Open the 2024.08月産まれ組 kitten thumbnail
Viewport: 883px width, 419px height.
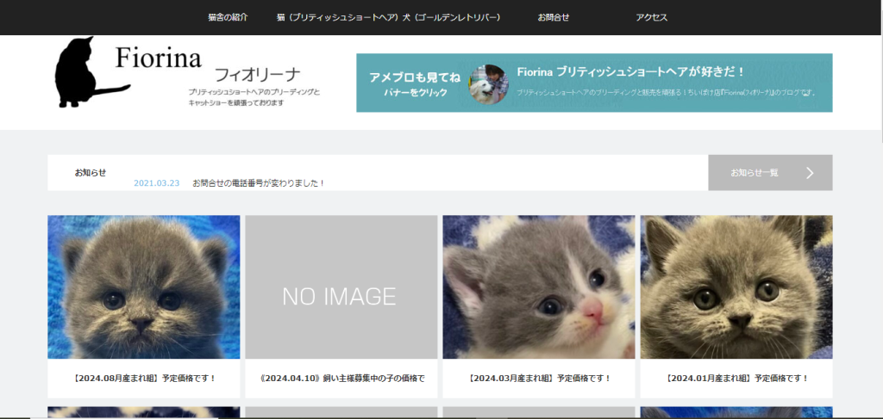pyautogui.click(x=144, y=287)
